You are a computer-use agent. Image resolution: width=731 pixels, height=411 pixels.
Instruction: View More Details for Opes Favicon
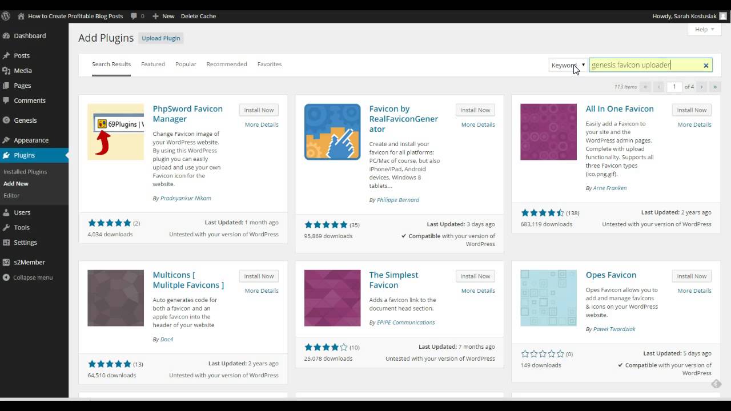(694, 291)
